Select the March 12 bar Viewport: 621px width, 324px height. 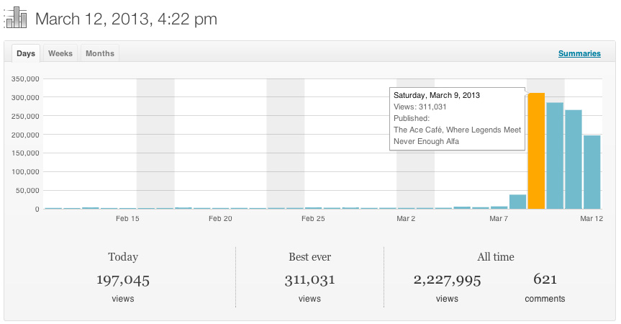pyautogui.click(x=591, y=172)
